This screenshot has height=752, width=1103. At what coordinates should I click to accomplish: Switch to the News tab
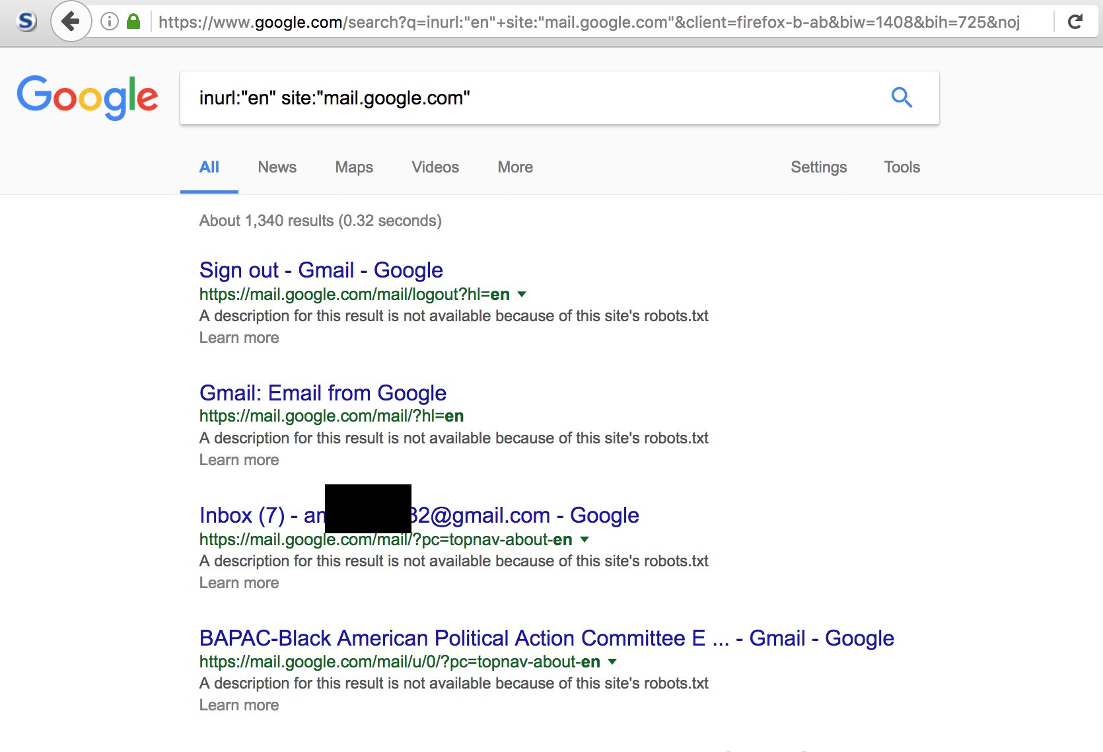coord(277,167)
